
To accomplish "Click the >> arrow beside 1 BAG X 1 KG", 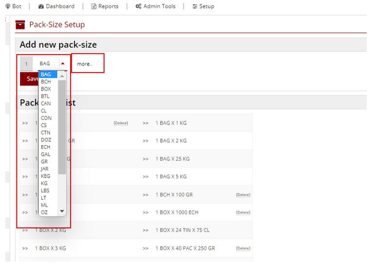I will 146,123.
